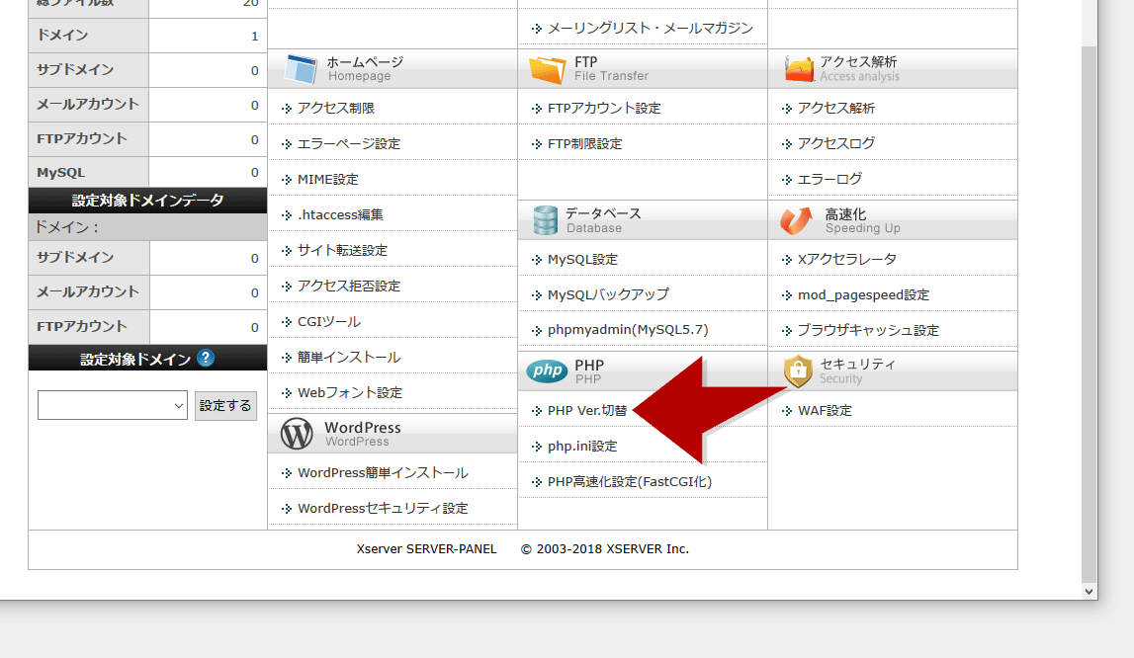The height and width of the screenshot is (658, 1134).
Task: Open ブラウザキャッシュ設定 link
Action: (868, 330)
